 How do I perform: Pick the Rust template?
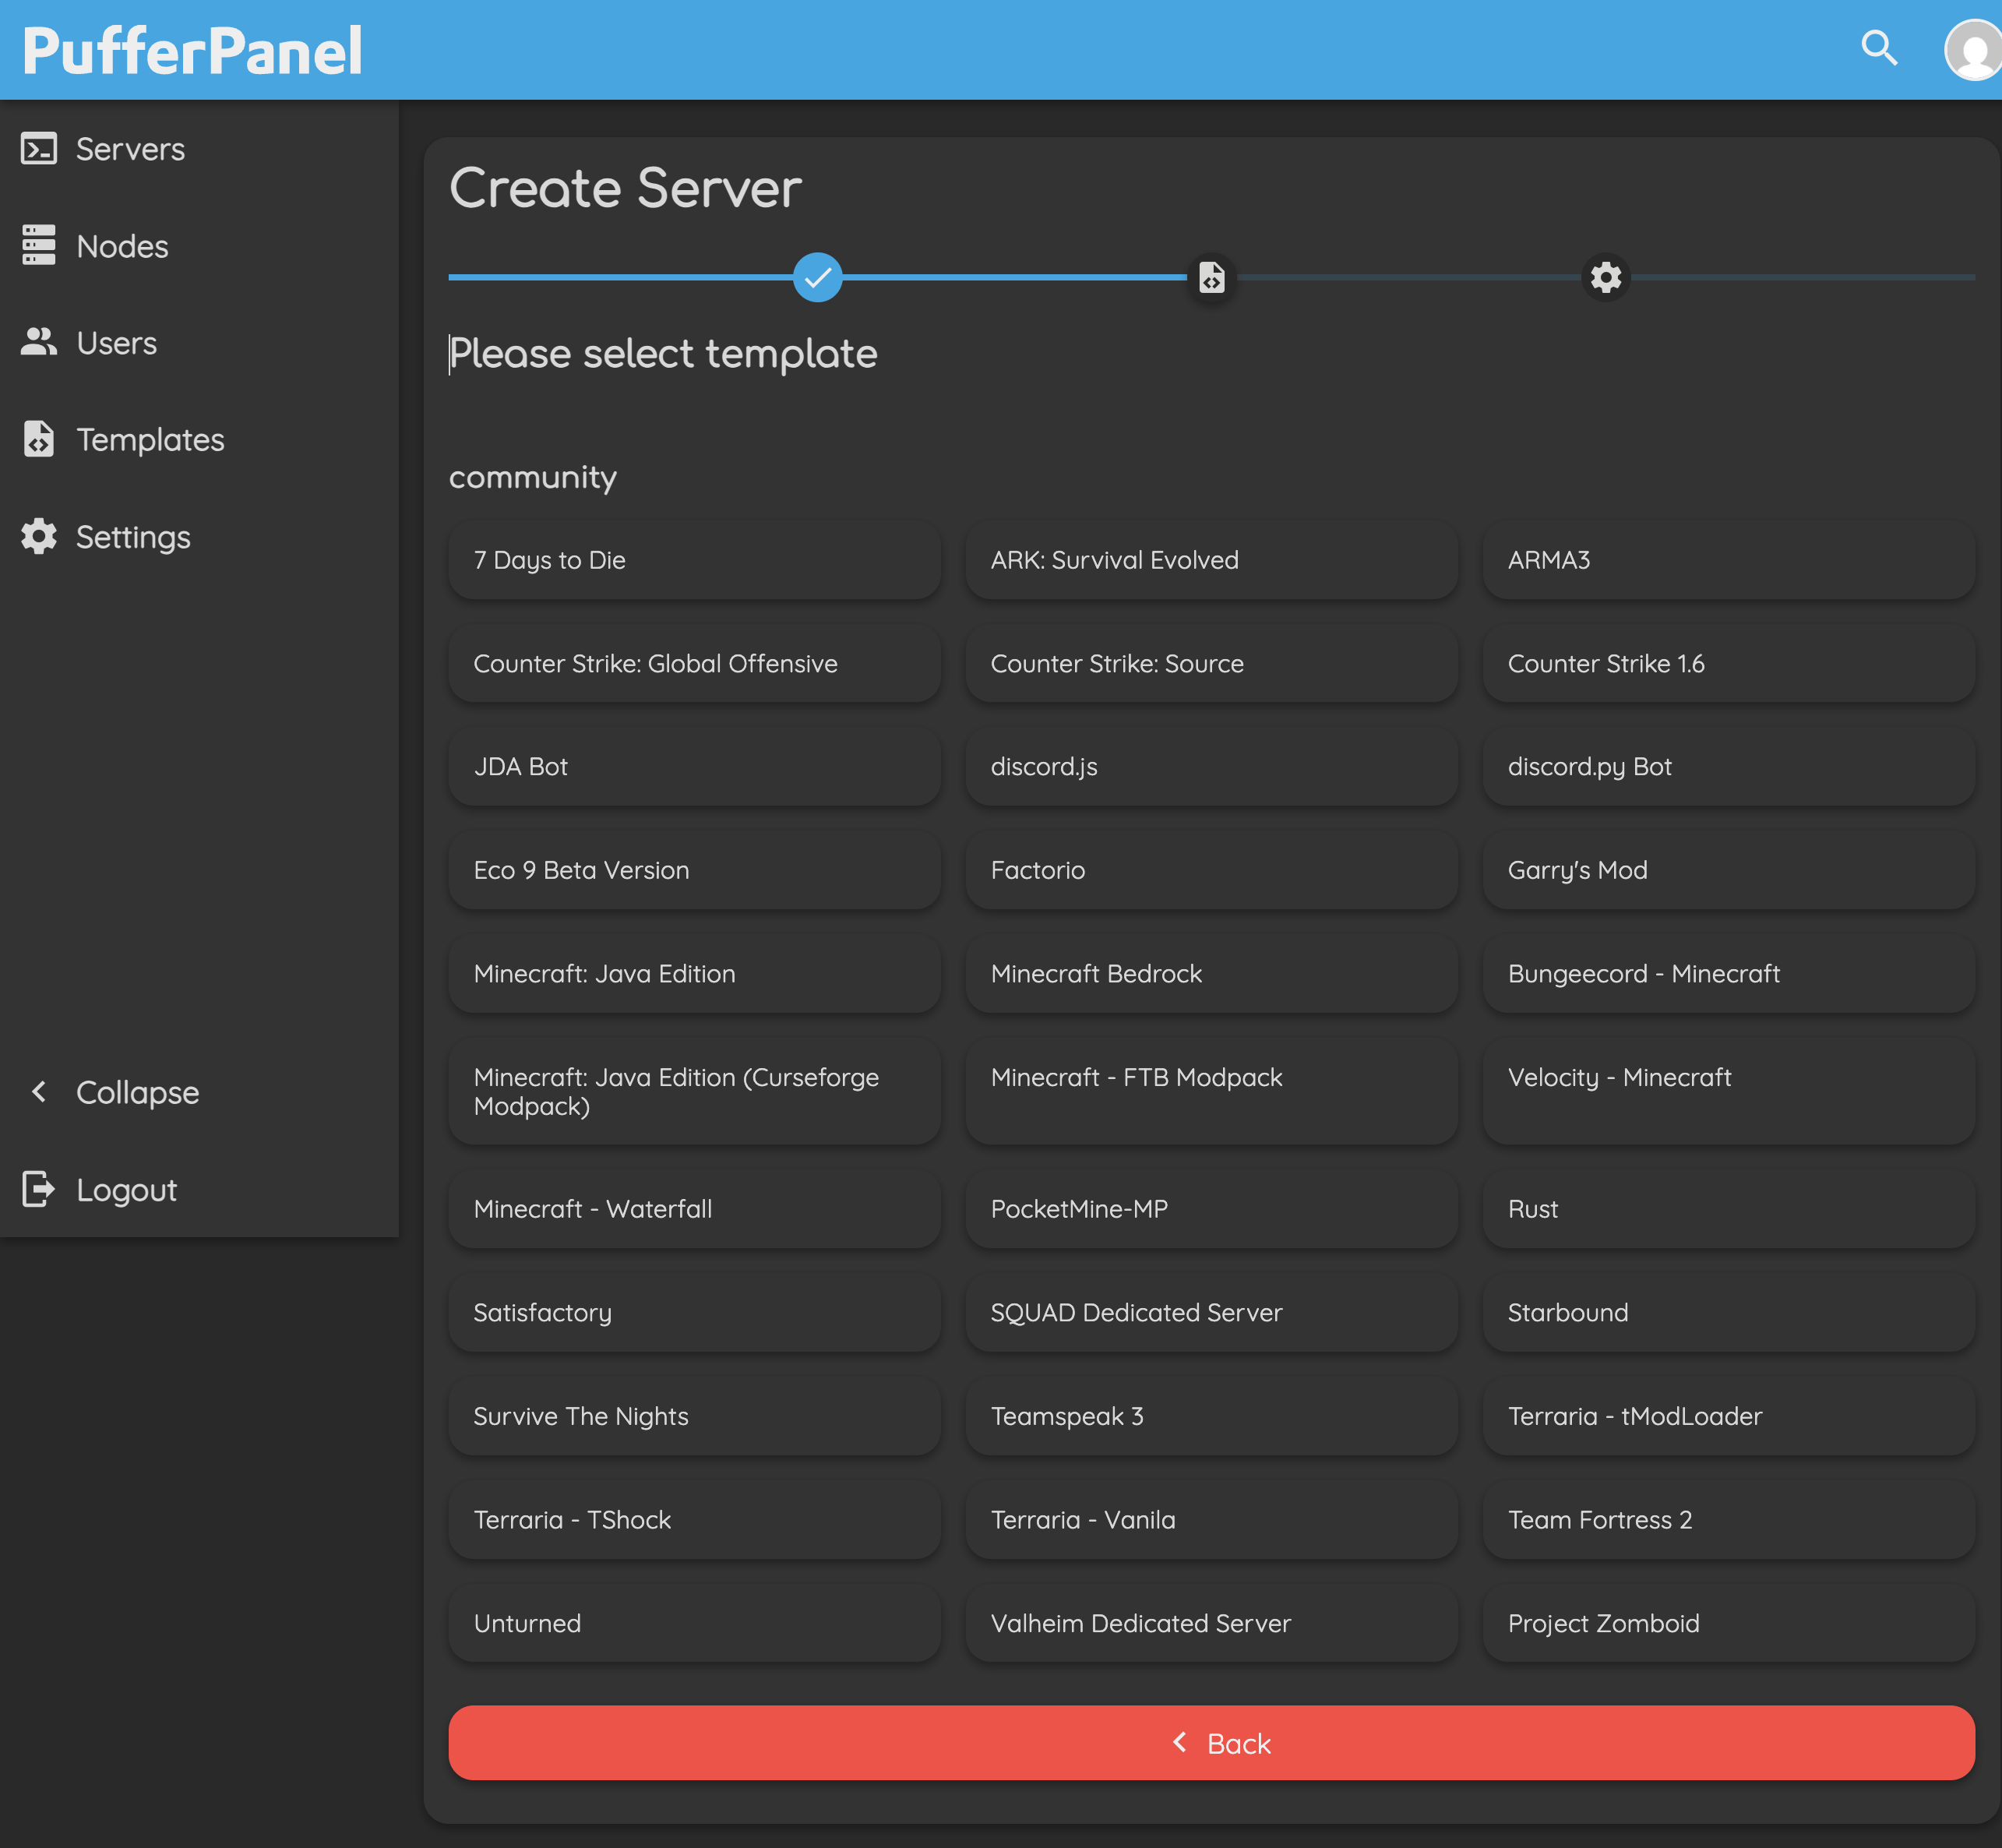1728,1209
